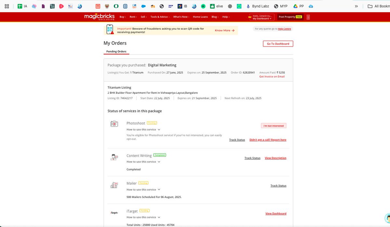390x227 pixels.
Task: Select the Pending Orders tab
Action: tap(116, 51)
